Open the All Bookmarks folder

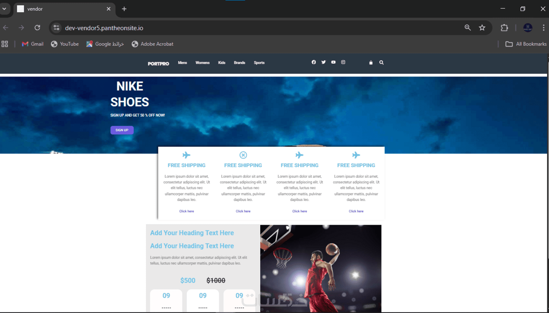526,44
